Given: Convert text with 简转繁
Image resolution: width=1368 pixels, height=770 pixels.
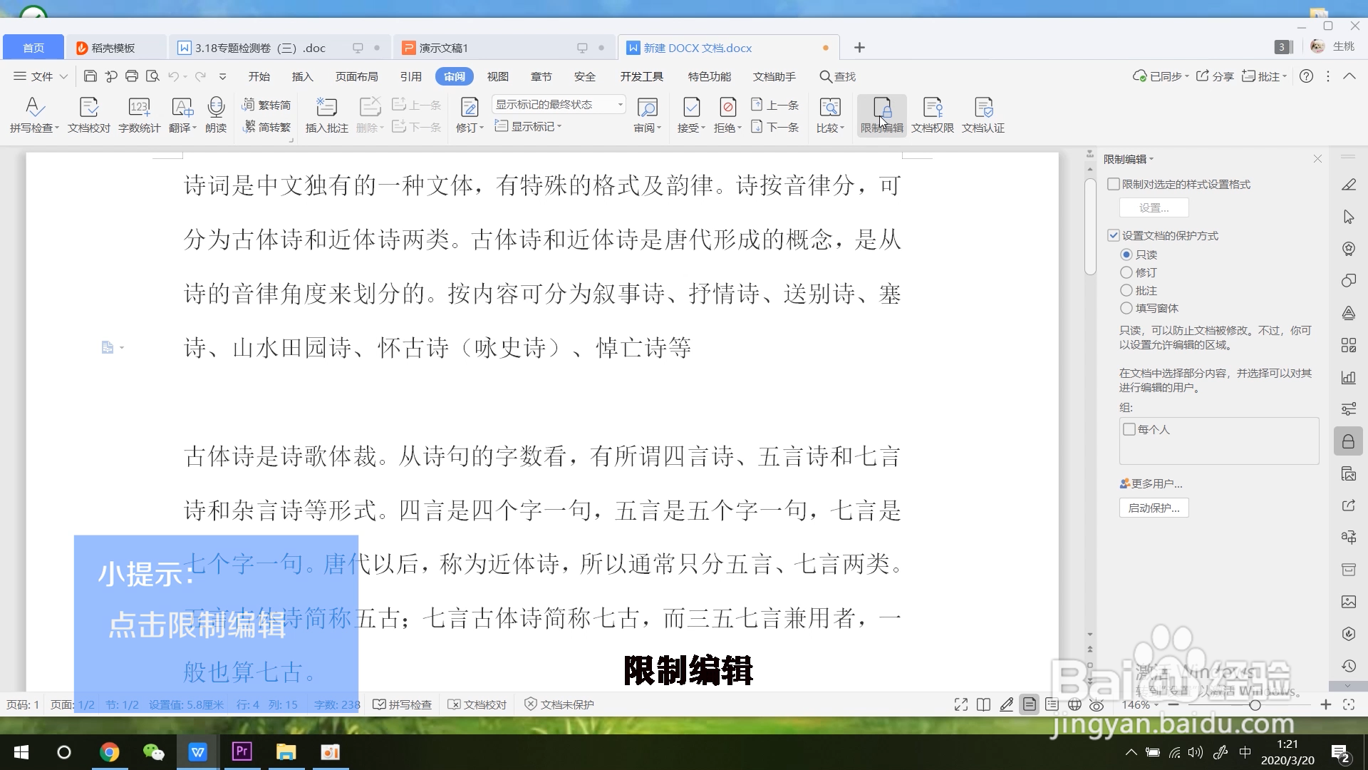Looking at the screenshot, I should click(266, 127).
